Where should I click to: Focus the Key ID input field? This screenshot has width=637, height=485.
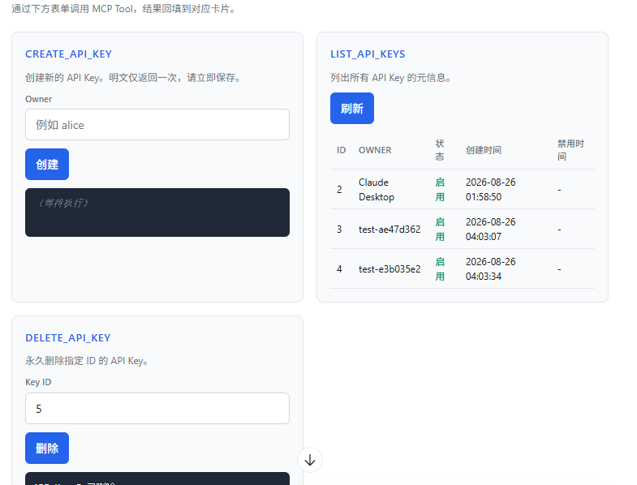pos(157,408)
